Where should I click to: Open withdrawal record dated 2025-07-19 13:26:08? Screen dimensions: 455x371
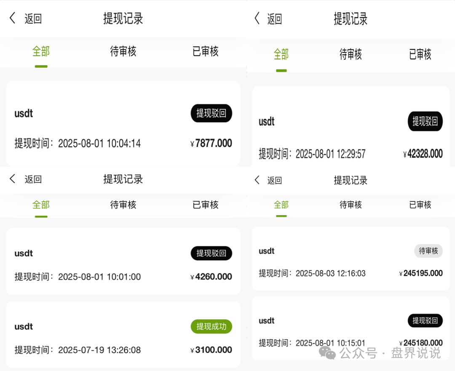pos(123,338)
